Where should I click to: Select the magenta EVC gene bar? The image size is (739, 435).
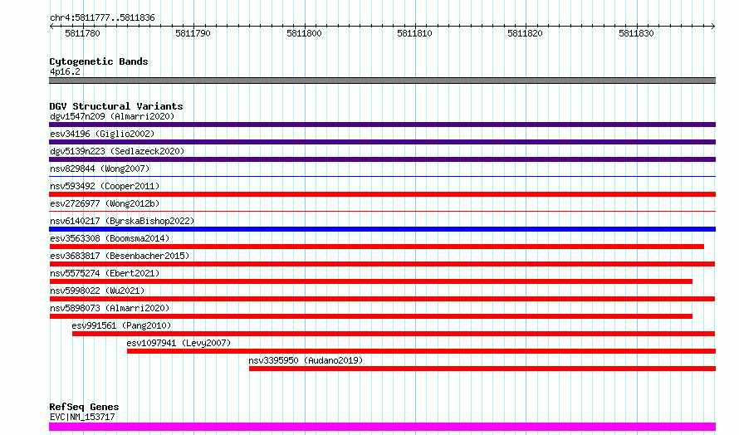[382, 427]
